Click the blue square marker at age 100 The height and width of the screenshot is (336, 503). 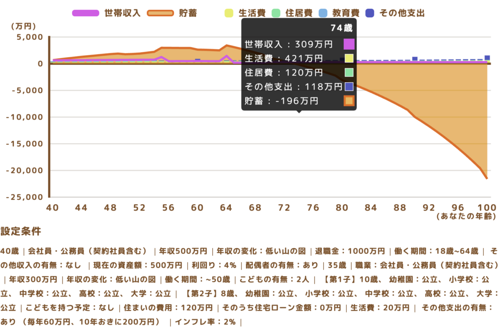(487, 58)
